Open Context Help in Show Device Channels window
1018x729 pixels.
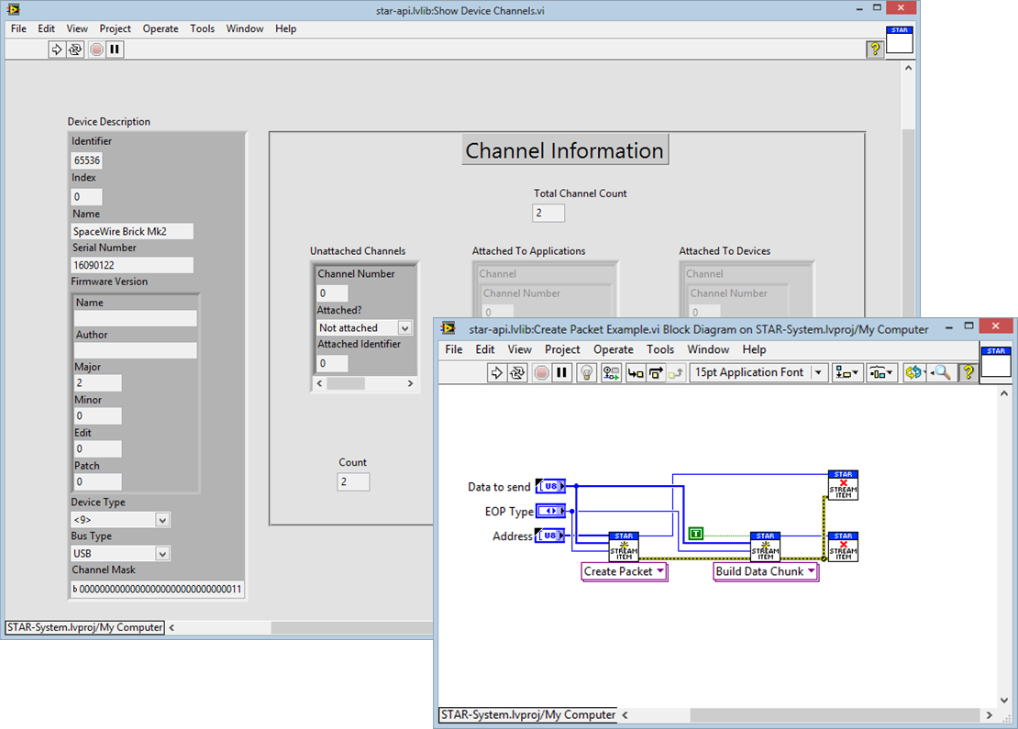[x=875, y=49]
